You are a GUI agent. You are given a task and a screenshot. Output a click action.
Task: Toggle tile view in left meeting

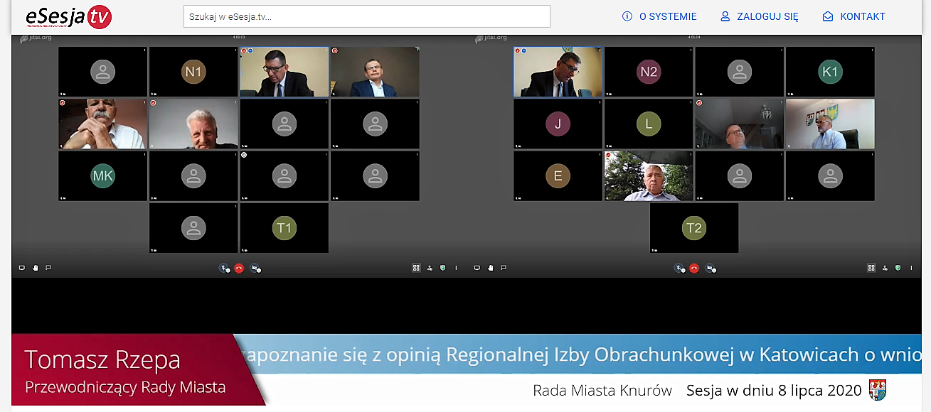tap(416, 268)
